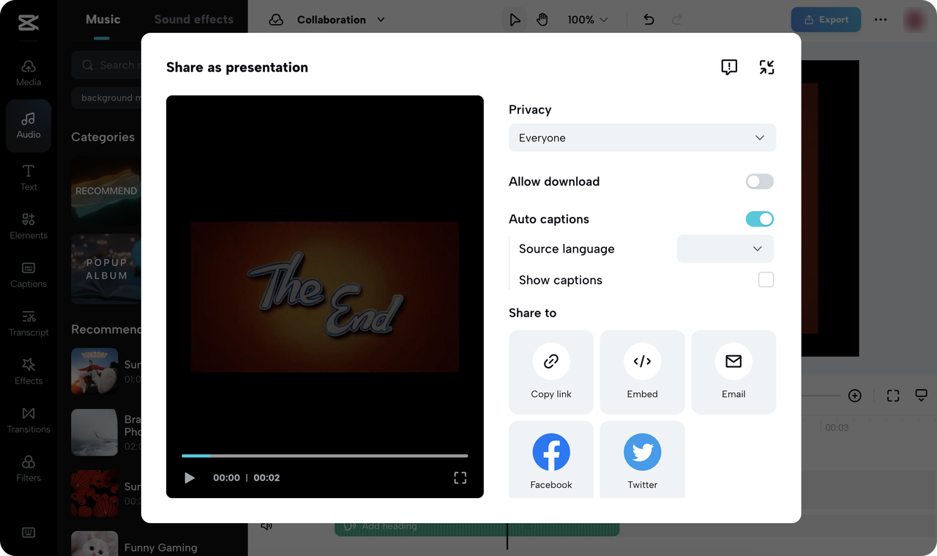Open the Filters panel
Image resolution: width=937 pixels, height=556 pixels.
29,469
